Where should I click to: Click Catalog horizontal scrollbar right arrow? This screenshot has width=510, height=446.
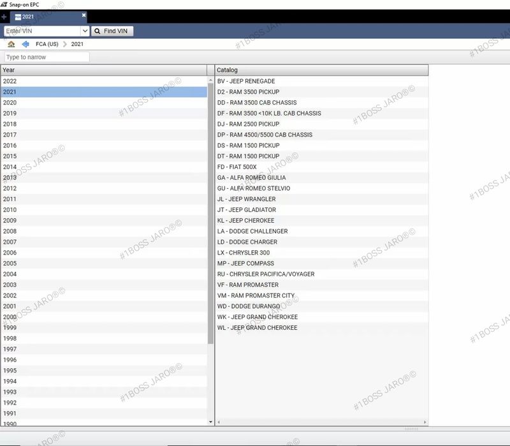425,422
